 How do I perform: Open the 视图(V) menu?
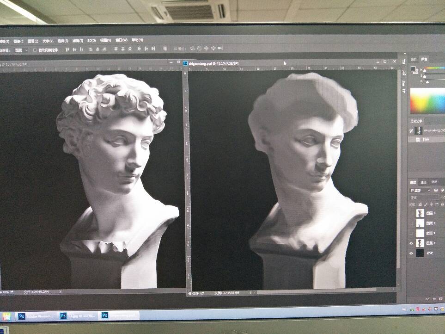[x=105, y=40]
